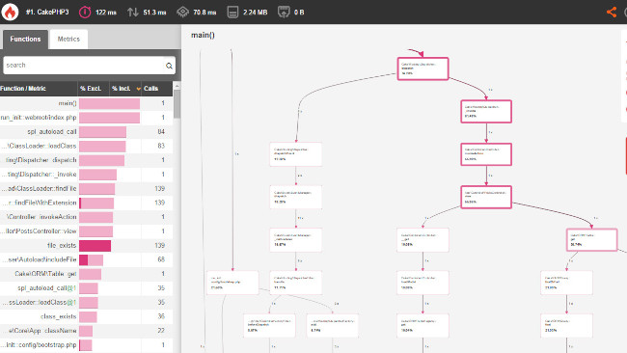Select the init::config/bootstrap.php row

(x=87, y=345)
